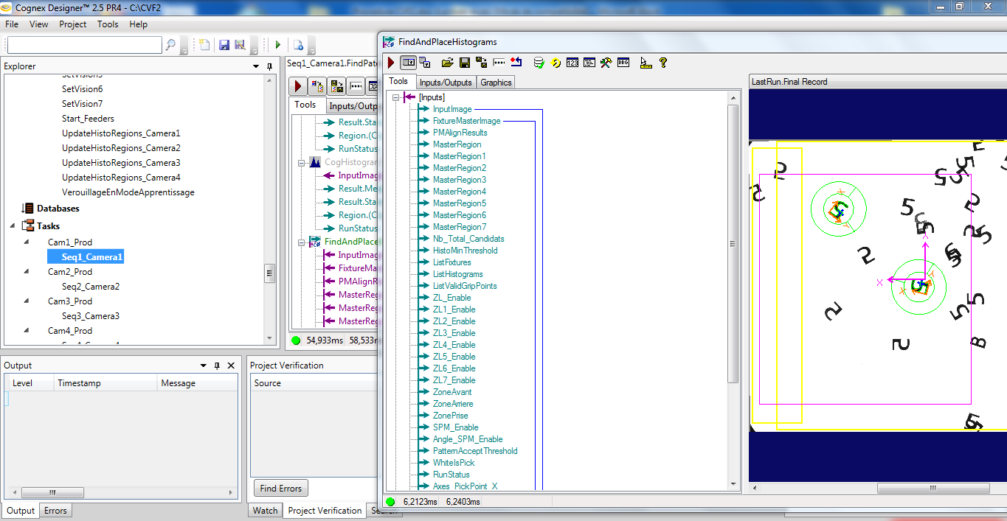Click in the search input field in main toolbar
This screenshot has height=521, width=1007.
click(84, 45)
